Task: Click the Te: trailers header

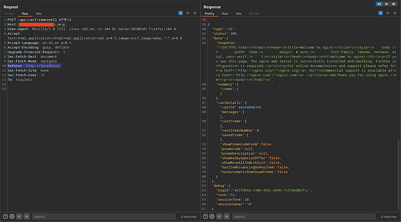Action: (20, 80)
